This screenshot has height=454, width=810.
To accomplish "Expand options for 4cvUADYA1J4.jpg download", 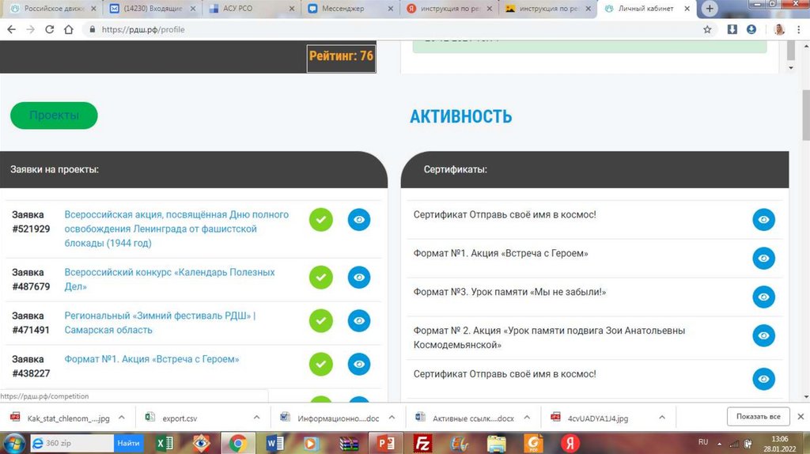I will point(662,418).
